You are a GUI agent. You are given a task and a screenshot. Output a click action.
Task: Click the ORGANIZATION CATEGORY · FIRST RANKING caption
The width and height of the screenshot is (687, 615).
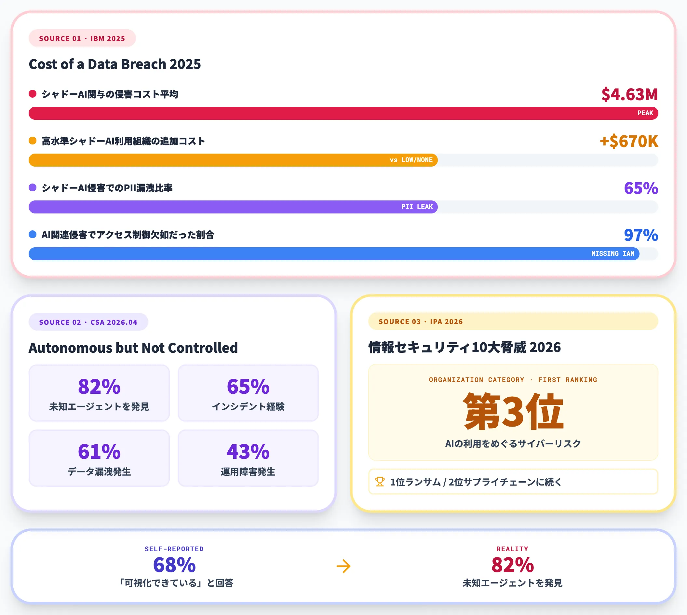pyautogui.click(x=513, y=380)
